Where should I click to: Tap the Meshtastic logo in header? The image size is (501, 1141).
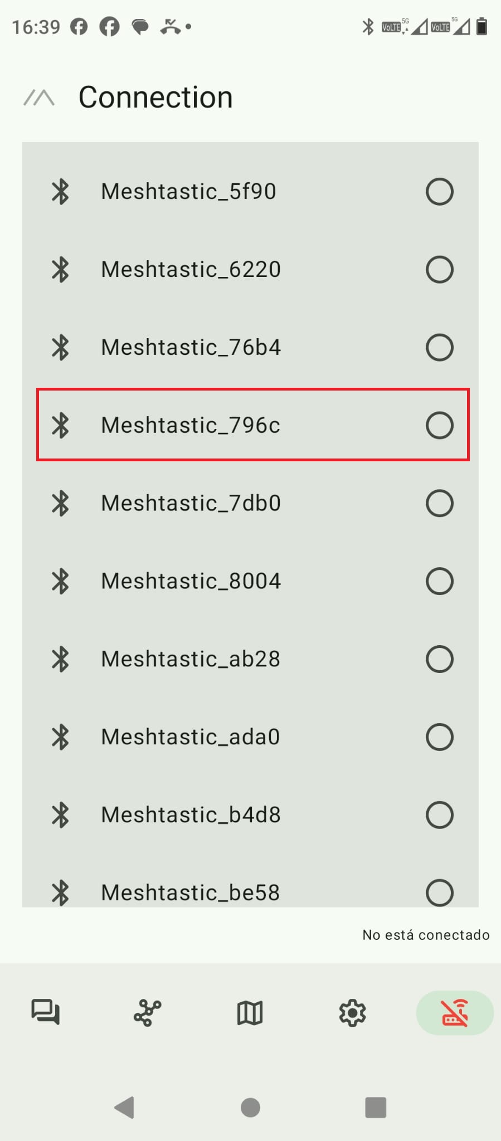pyautogui.click(x=39, y=98)
